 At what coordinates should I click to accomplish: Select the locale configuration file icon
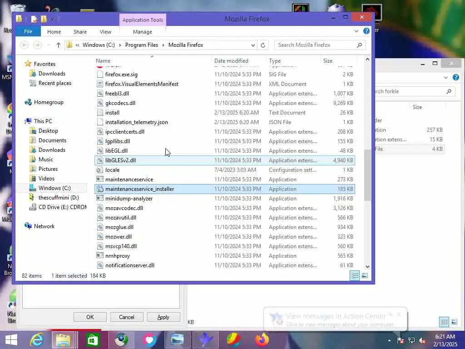pyautogui.click(x=100, y=170)
